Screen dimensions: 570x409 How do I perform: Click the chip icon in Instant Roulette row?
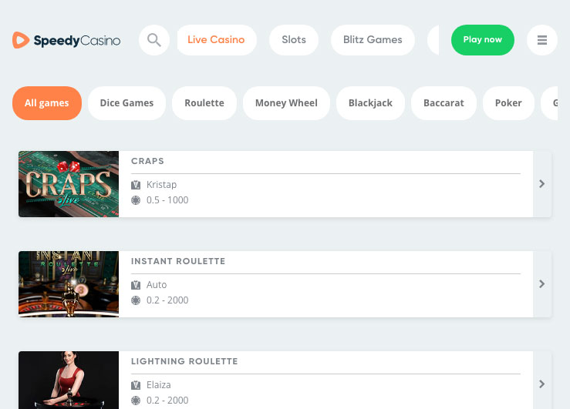[x=136, y=300]
